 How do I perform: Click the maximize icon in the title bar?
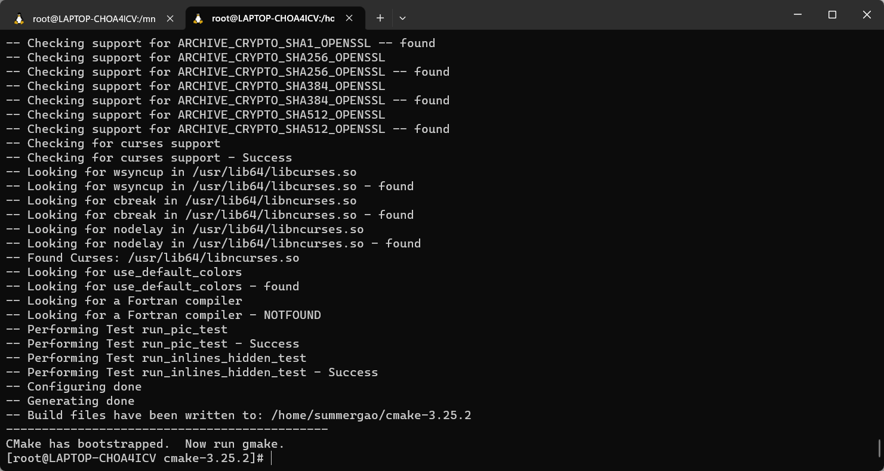pos(832,14)
